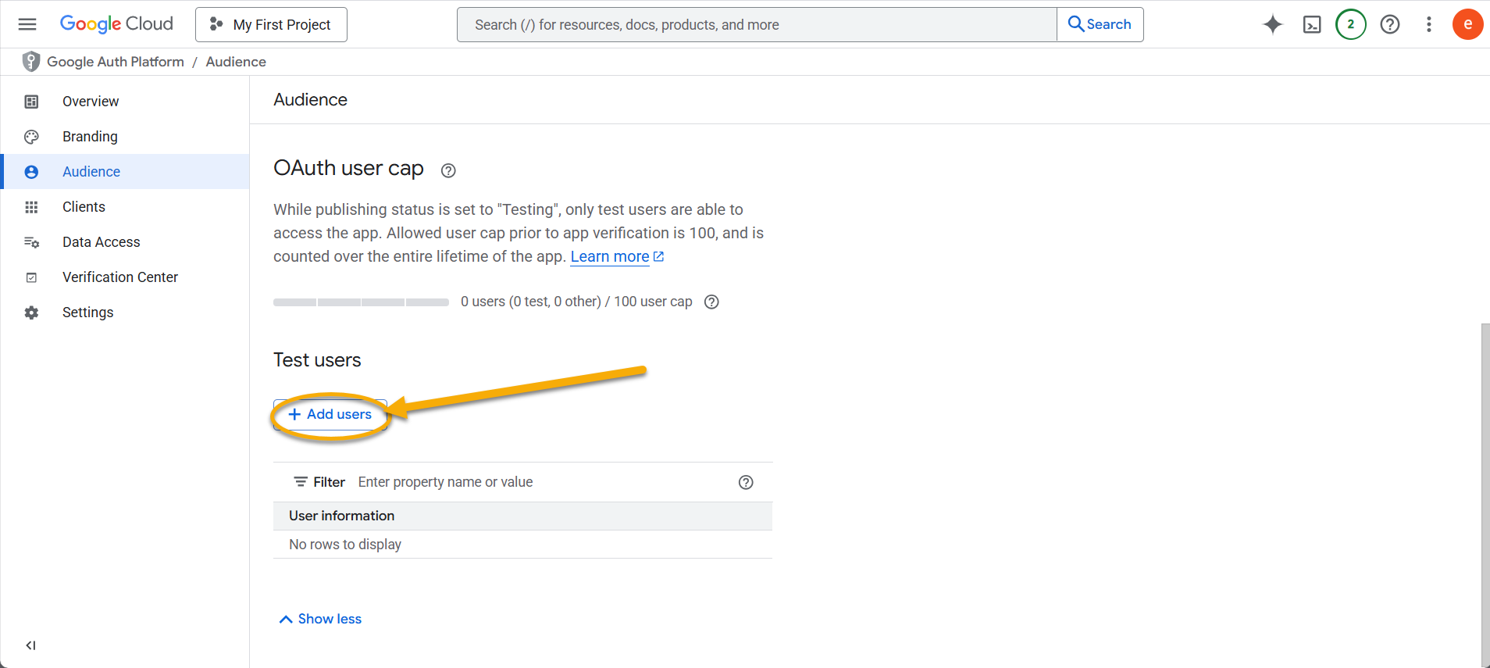The height and width of the screenshot is (668, 1490).
Task: Open the My First Project selector
Action: [x=271, y=24]
